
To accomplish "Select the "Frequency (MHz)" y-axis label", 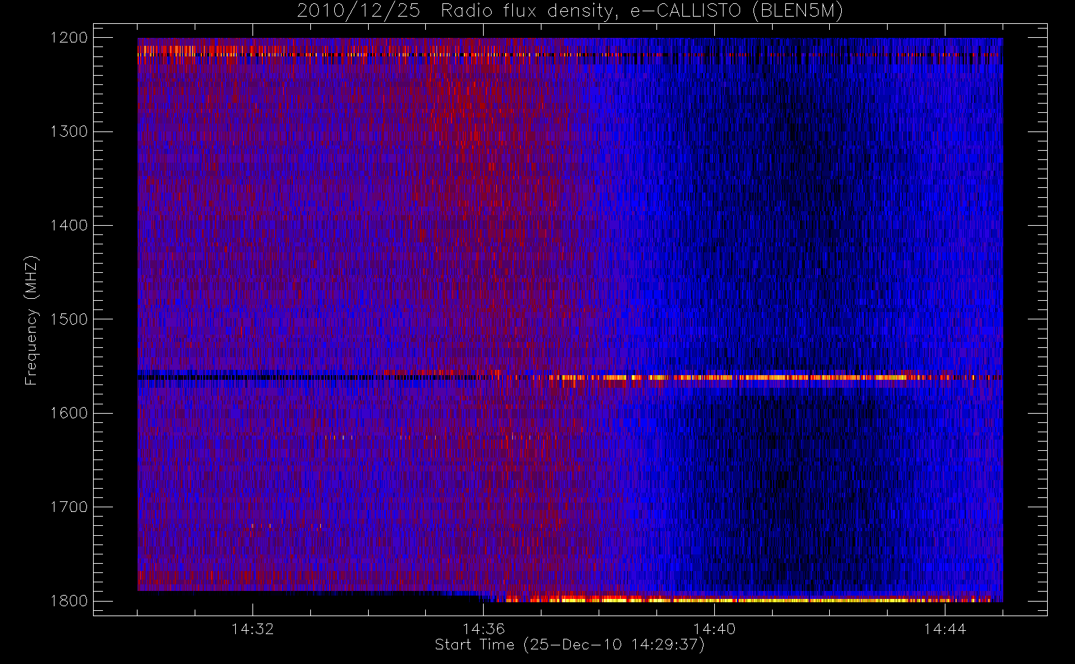I will 31,320.
